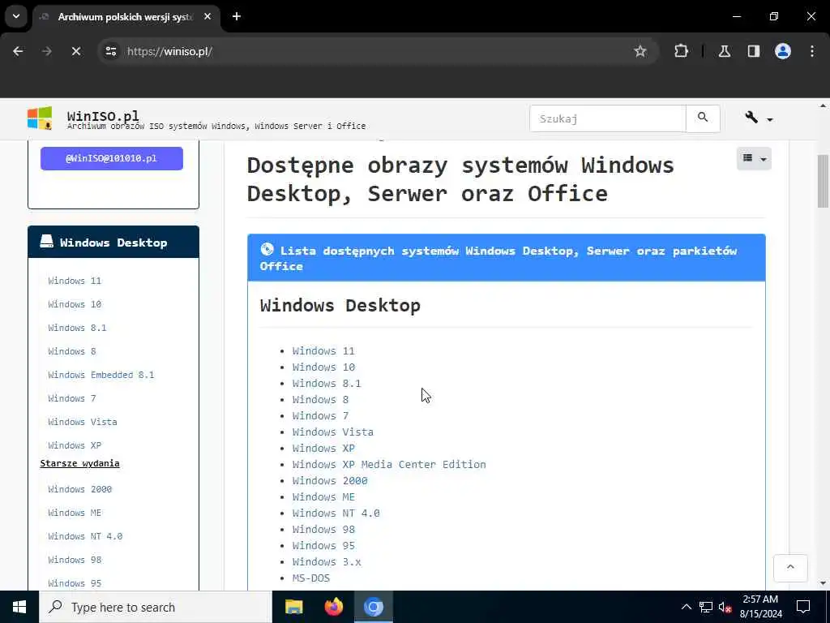This screenshot has width=830, height=623.
Task: Open the wrench tools dropdown
Action: click(759, 118)
